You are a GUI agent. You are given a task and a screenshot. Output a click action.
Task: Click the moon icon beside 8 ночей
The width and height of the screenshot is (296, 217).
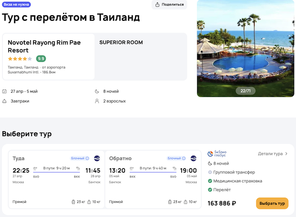97,91
